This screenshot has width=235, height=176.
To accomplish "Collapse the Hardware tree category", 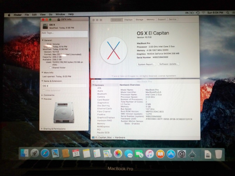I will point(93,85).
